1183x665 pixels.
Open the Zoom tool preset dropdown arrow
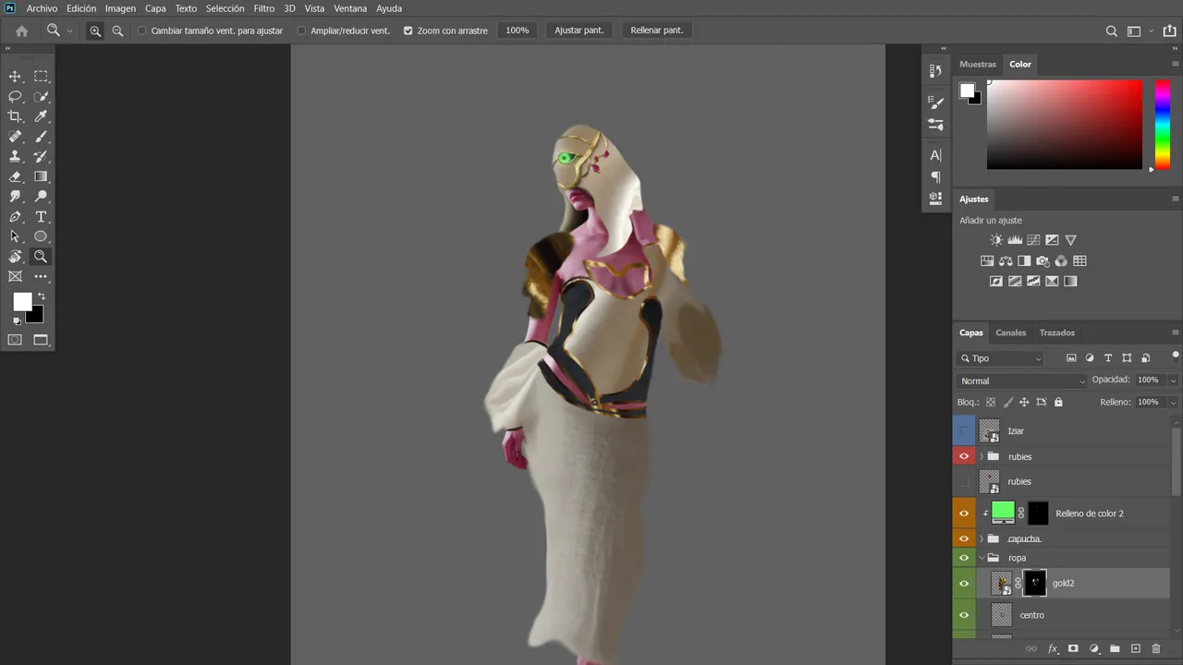(x=69, y=30)
